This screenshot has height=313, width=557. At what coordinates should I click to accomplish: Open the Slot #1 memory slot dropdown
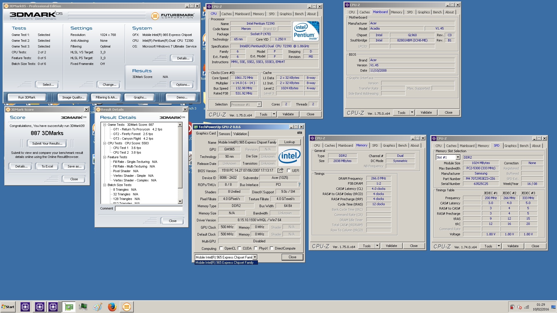point(458,157)
